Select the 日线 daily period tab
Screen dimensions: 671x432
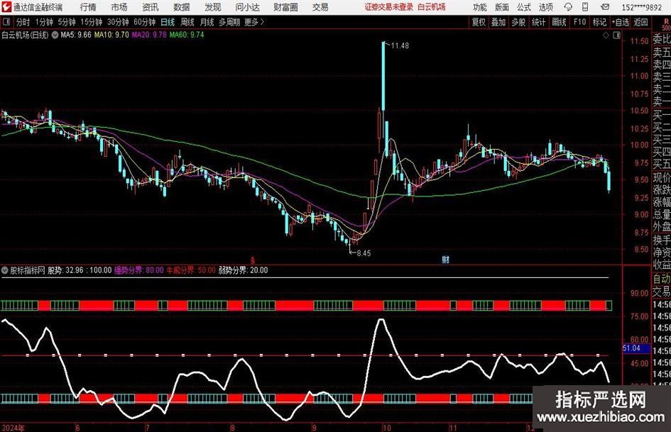click(x=168, y=22)
